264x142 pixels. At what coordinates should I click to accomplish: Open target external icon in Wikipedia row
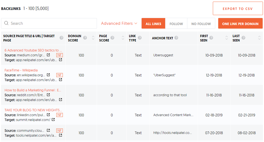[x=60, y=79]
